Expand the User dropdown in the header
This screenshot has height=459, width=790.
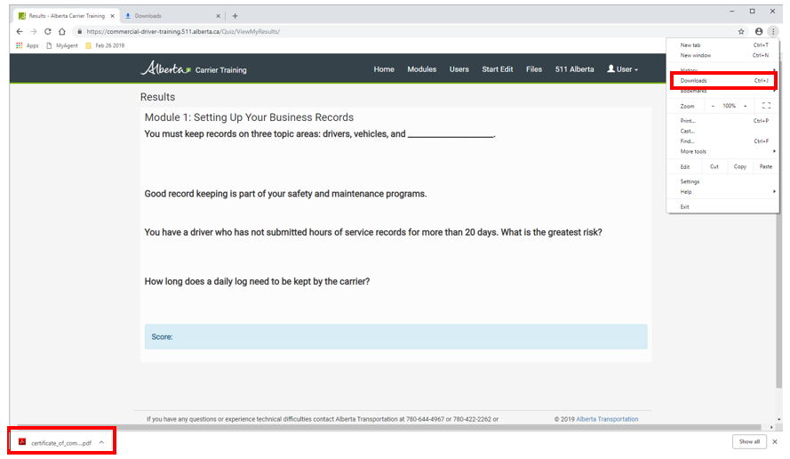(623, 69)
